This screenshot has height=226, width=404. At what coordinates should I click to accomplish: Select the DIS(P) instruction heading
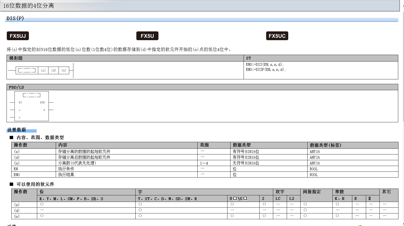[15, 18]
